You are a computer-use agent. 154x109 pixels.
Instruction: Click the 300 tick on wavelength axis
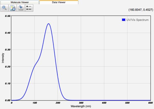click(81, 103)
